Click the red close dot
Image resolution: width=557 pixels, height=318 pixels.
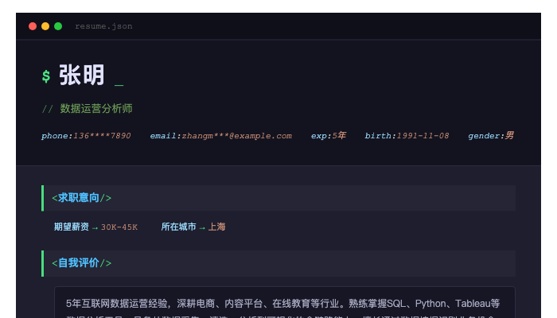33,26
